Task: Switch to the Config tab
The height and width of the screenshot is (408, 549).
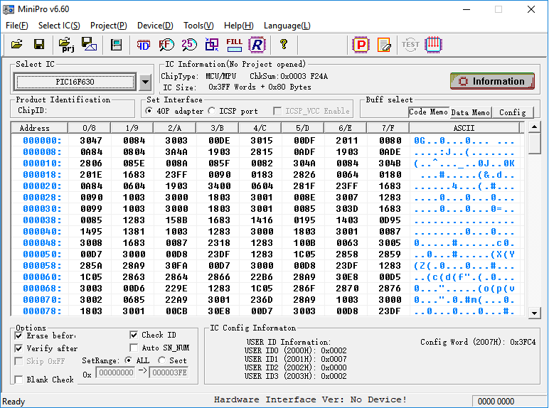Action: [x=512, y=112]
